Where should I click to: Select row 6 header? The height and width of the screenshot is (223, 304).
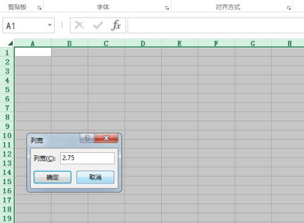[7, 98]
